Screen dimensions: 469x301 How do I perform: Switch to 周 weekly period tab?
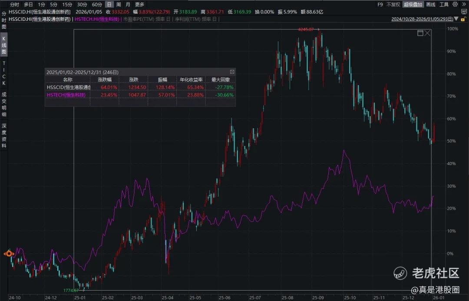click(119, 4)
